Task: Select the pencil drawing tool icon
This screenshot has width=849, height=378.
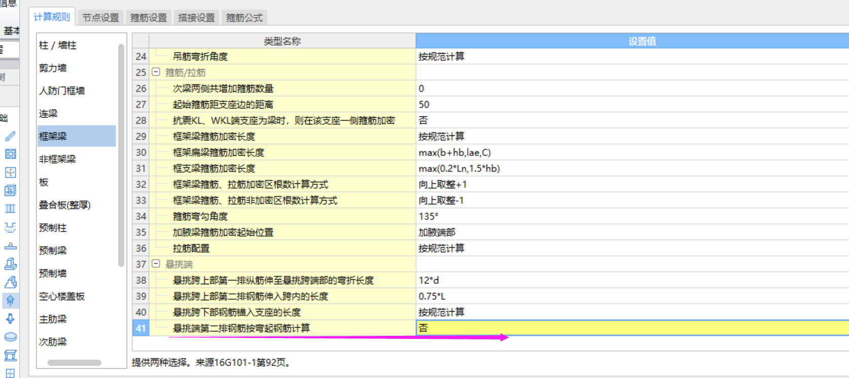Action: point(10,136)
